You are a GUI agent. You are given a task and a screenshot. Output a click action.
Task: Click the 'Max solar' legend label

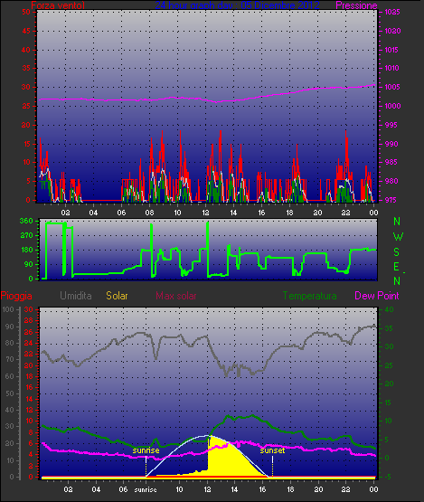click(176, 296)
